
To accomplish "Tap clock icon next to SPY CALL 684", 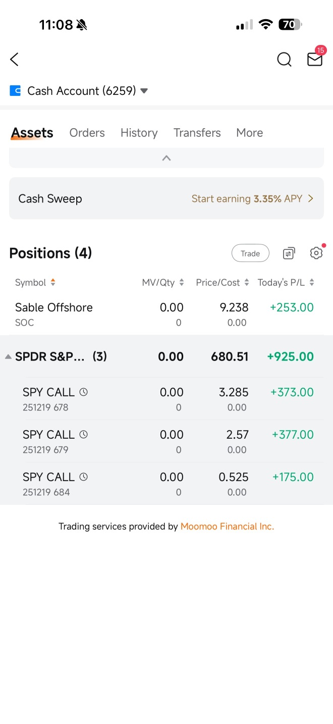I will click(x=84, y=477).
